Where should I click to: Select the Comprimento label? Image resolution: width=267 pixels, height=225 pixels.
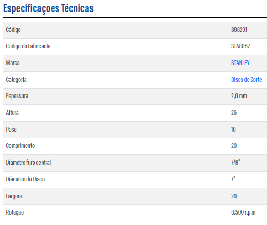[x=20, y=146]
